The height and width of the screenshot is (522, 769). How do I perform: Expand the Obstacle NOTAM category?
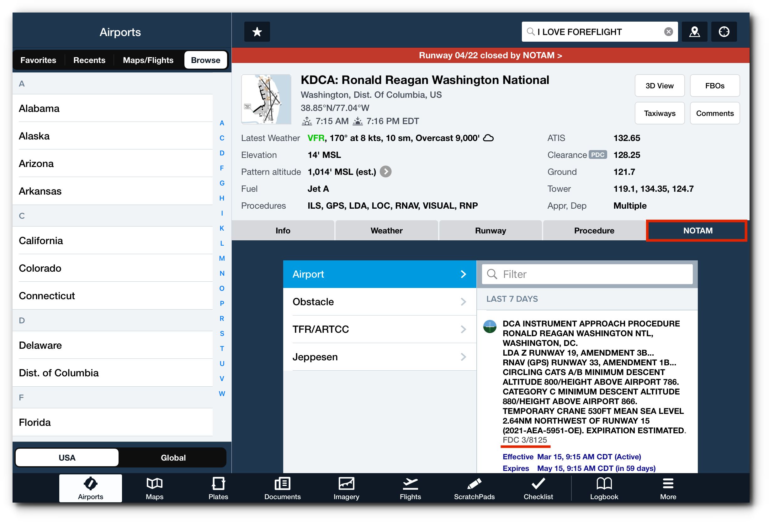379,301
